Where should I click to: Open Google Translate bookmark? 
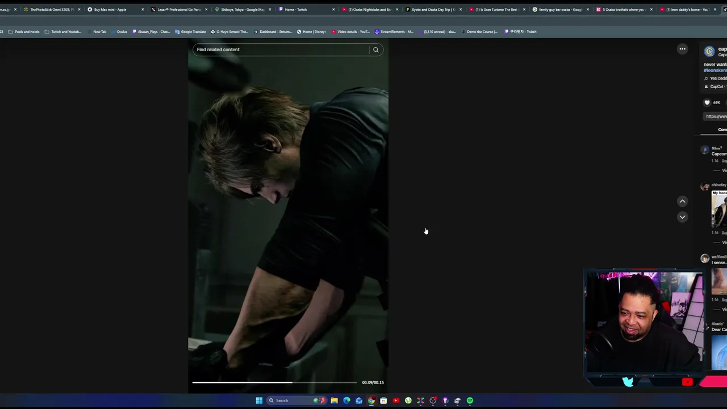tap(191, 32)
